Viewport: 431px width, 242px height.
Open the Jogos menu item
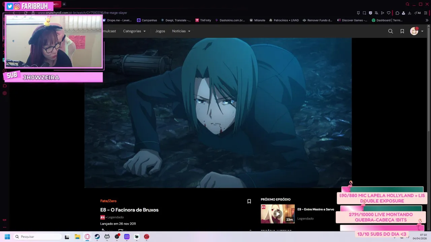160,31
